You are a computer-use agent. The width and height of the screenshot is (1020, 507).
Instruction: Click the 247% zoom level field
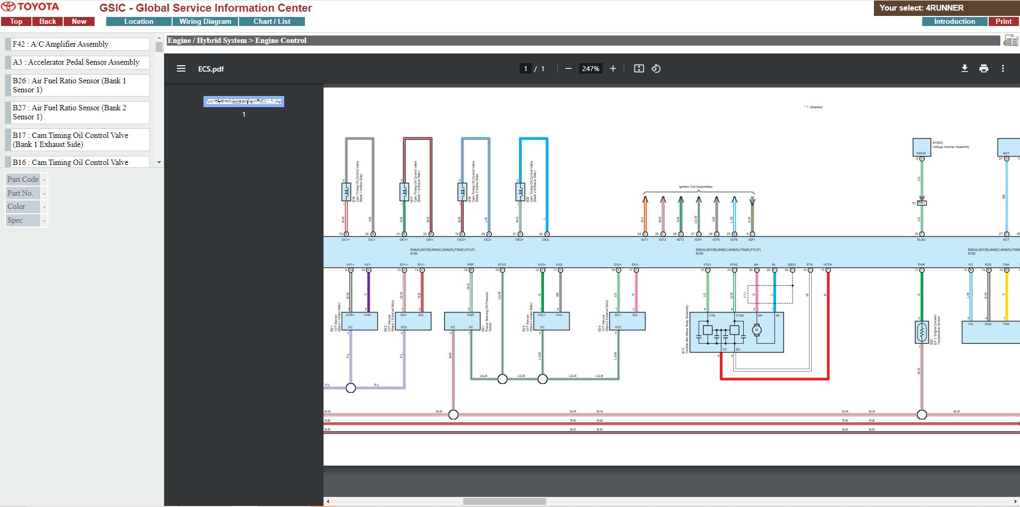590,68
